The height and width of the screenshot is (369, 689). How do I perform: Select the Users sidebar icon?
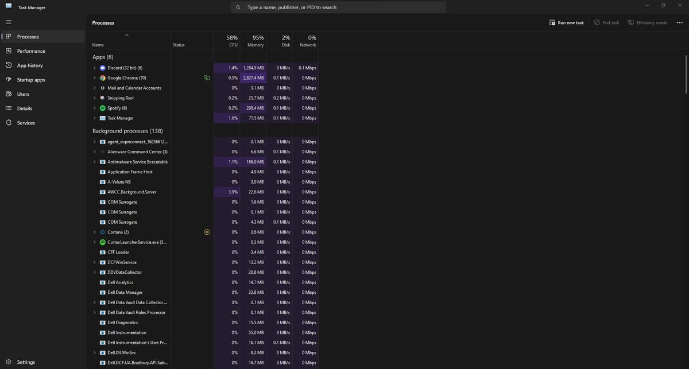[x=8, y=94]
